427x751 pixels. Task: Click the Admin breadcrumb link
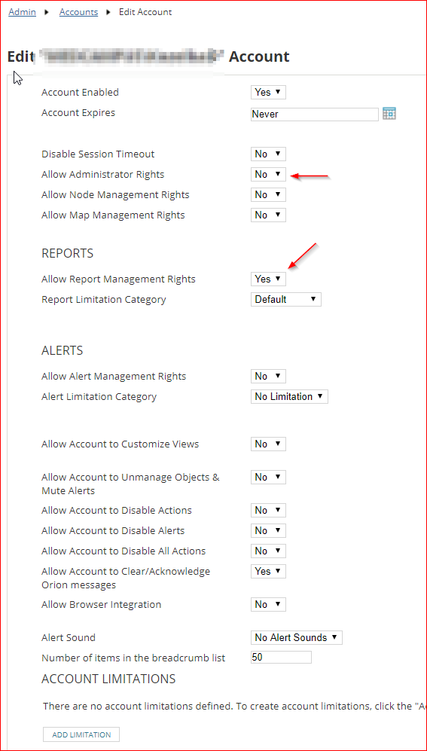tap(22, 12)
